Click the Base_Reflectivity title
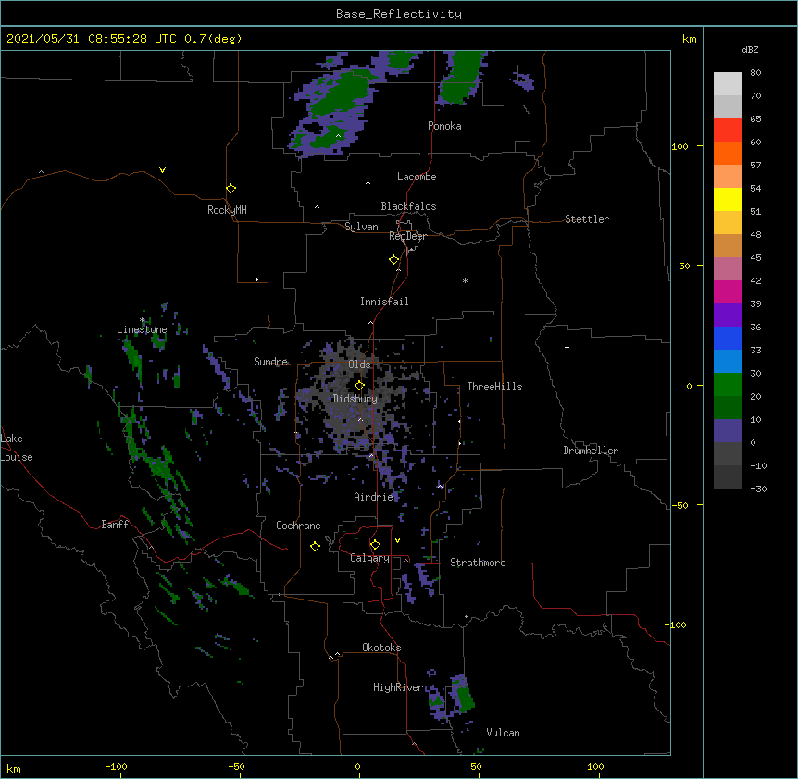The image size is (798, 779). coord(399,14)
